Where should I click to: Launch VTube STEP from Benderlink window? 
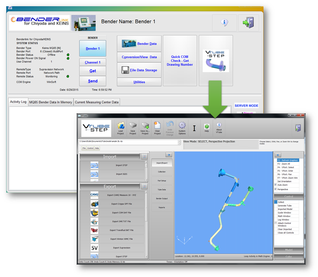216,61
